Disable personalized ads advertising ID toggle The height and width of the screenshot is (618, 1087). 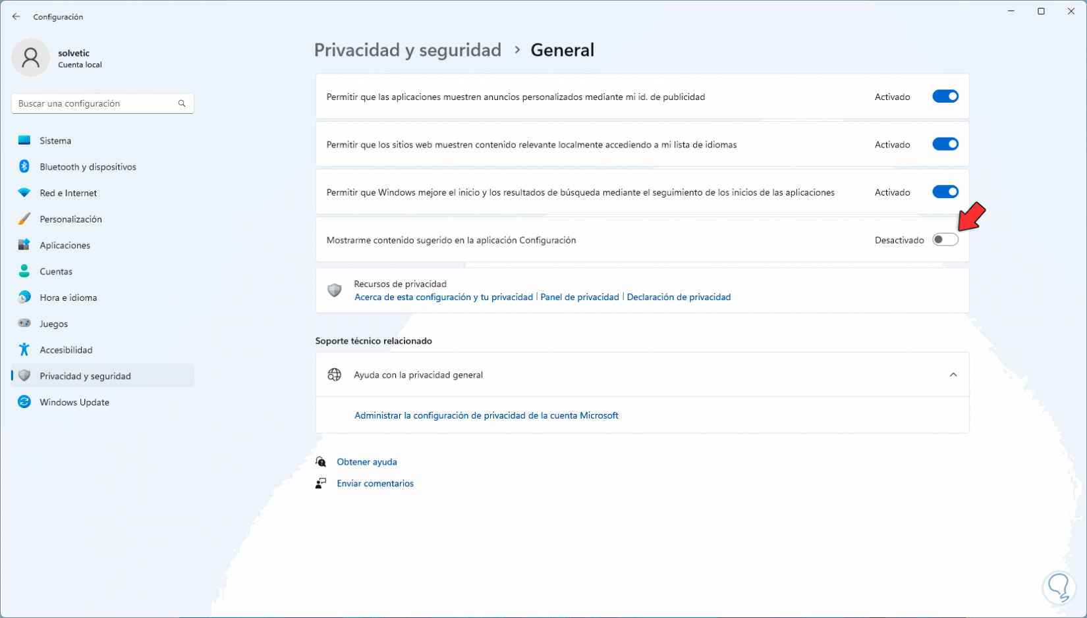point(945,97)
